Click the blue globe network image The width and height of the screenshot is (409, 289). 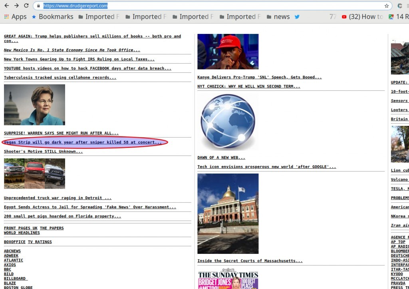coord(228,122)
